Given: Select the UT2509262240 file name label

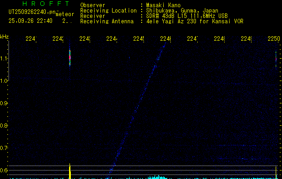Looking at the screenshot, I should click(x=32, y=12).
